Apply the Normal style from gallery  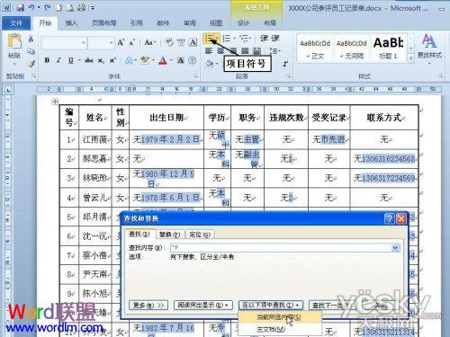pyautogui.click(x=315, y=49)
